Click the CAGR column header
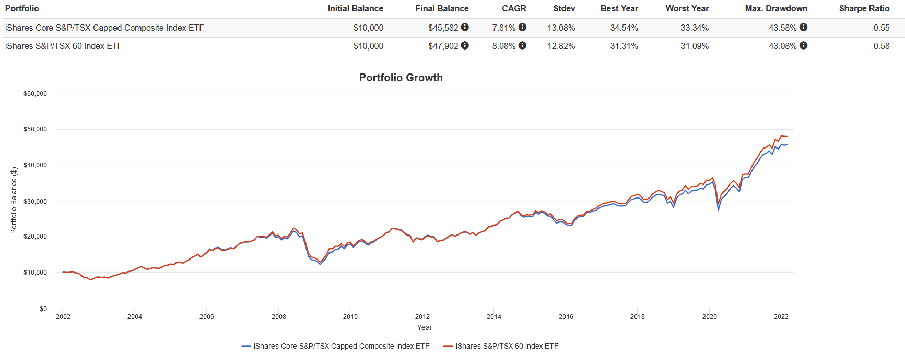Viewport: 905px width, 358px height. [514, 8]
